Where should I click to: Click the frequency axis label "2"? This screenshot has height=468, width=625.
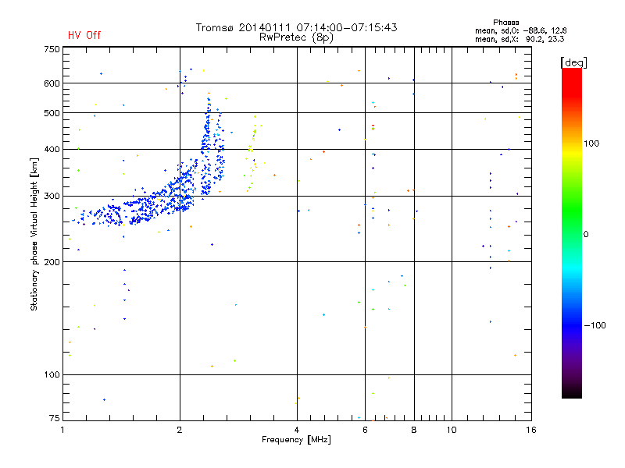click(x=180, y=430)
